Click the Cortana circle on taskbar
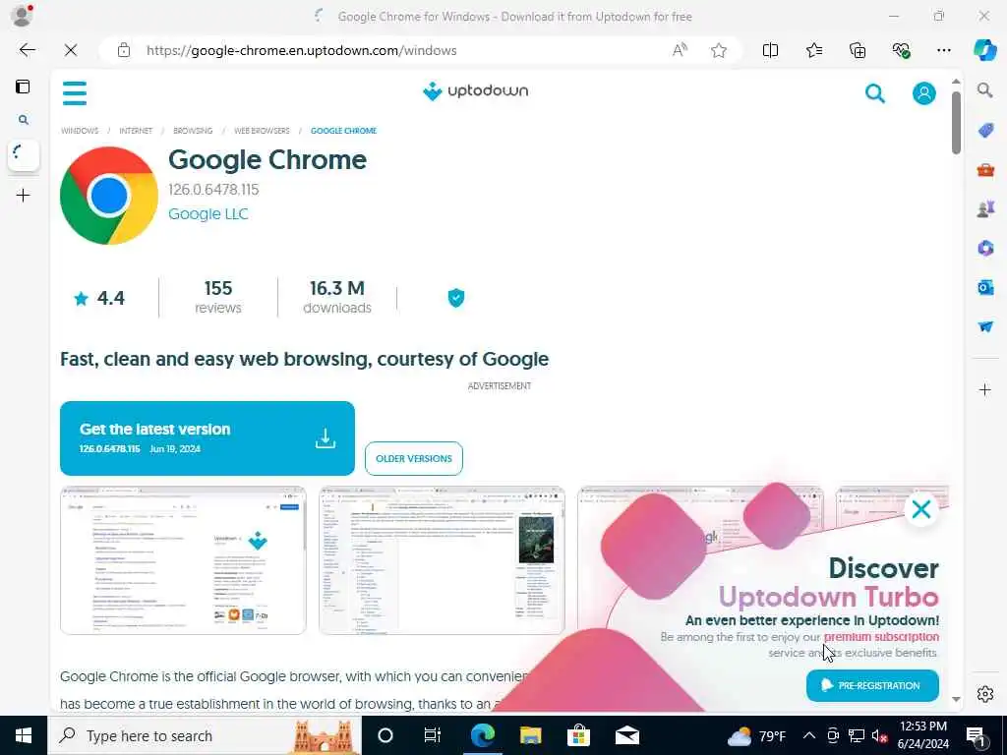 [x=385, y=735]
